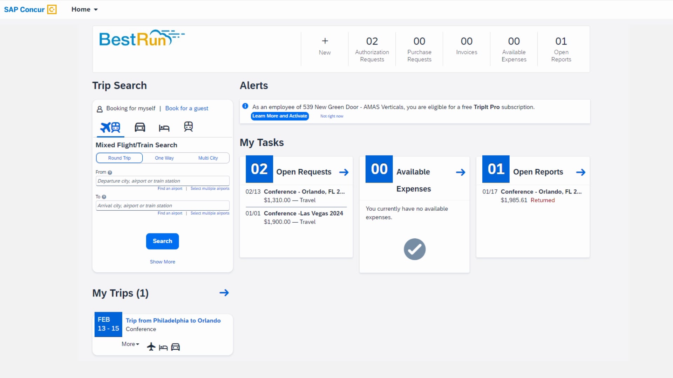Viewport: 673px width, 378px height.
Task: Select the Hotel search icon
Action: (164, 128)
